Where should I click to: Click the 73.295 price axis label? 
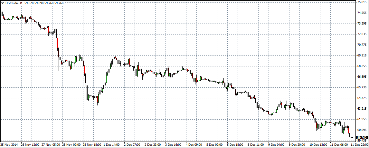click(x=362, y=23)
